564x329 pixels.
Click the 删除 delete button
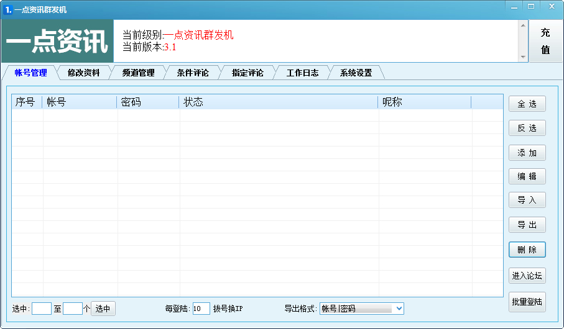click(x=527, y=250)
